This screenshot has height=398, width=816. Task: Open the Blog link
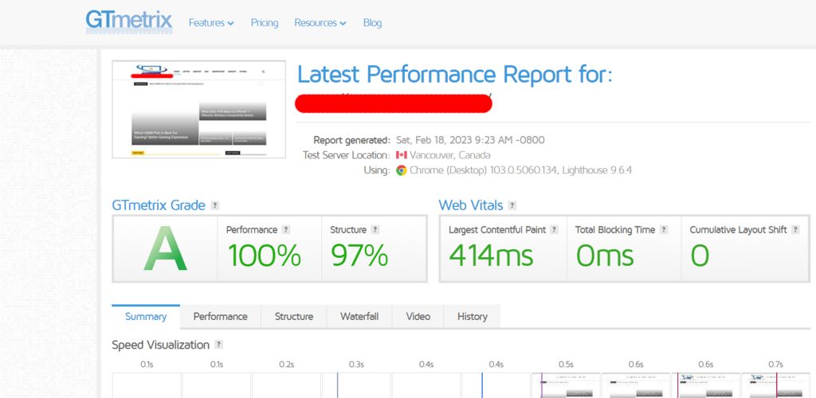(x=372, y=23)
